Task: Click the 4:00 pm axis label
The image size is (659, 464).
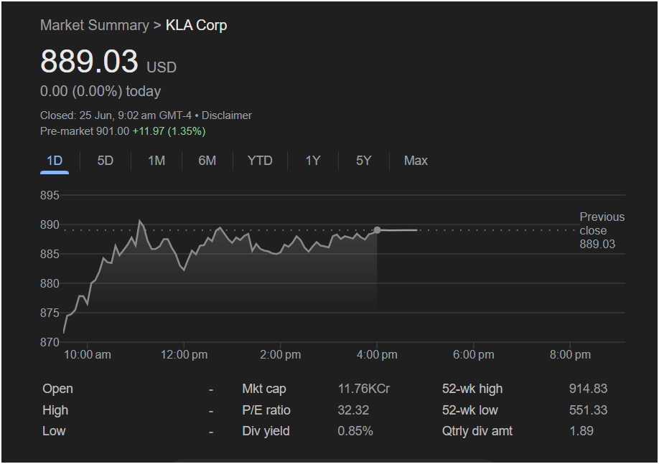Action: pyautogui.click(x=377, y=355)
